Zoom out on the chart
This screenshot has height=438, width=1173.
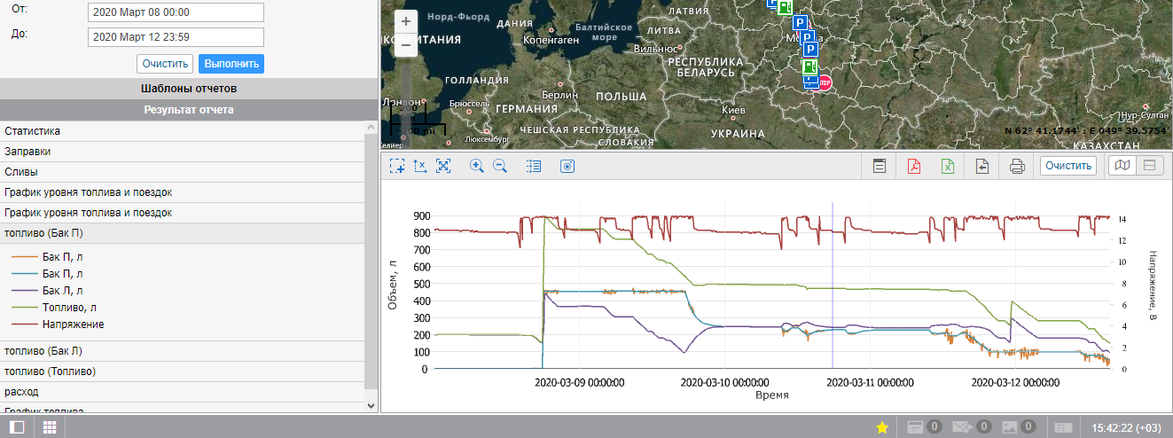click(x=500, y=166)
